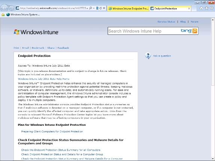Open the Blog link
The height and width of the screenshot is (161, 215).
[183, 22]
